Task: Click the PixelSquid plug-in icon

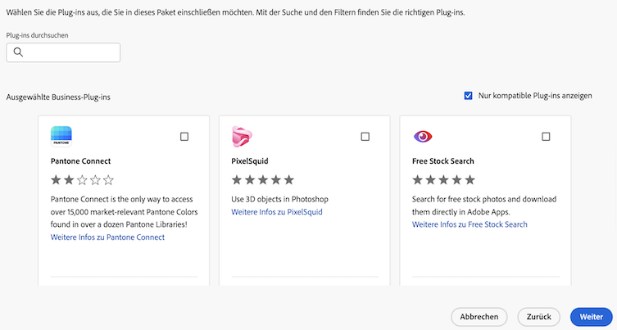Action: coord(242,136)
